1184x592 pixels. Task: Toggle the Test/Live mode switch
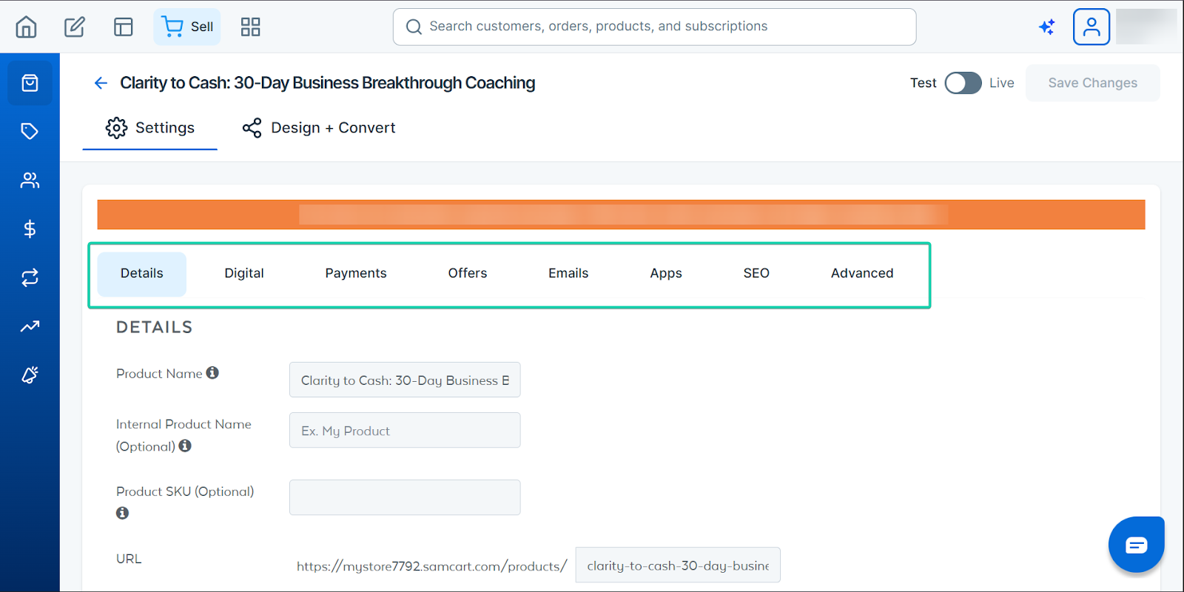pyautogui.click(x=963, y=83)
